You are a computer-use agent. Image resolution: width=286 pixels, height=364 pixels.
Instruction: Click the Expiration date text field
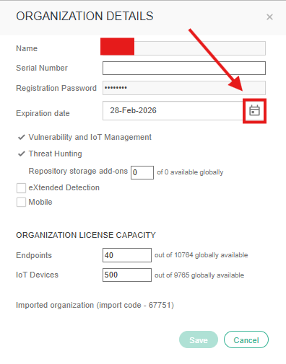[173, 110]
